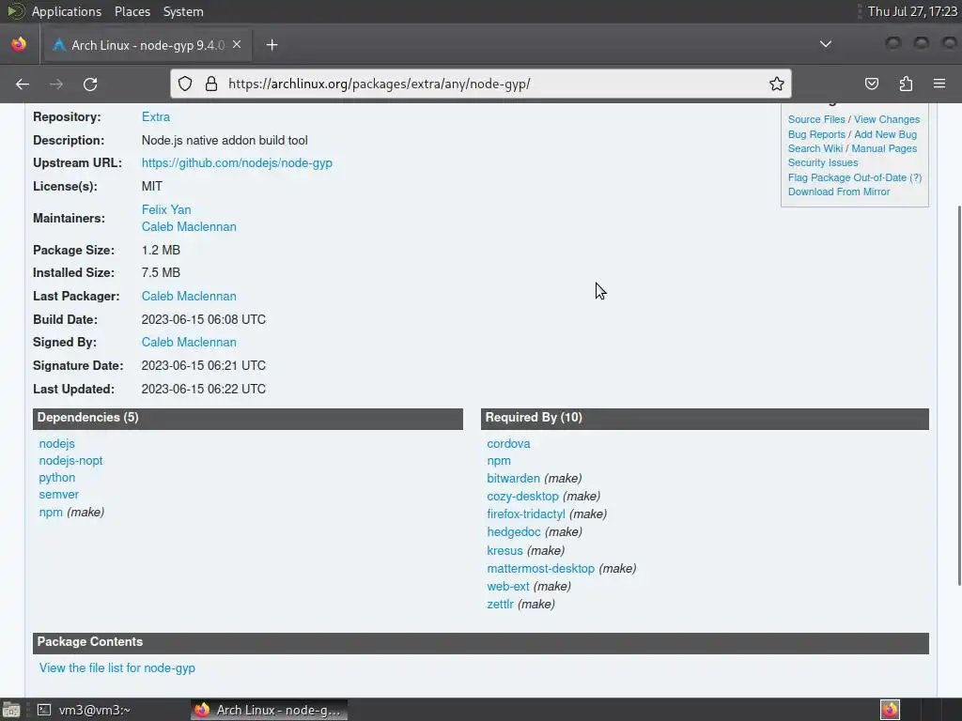Open the extensions panel
Image resolution: width=962 pixels, height=721 pixels.
pos(906,84)
